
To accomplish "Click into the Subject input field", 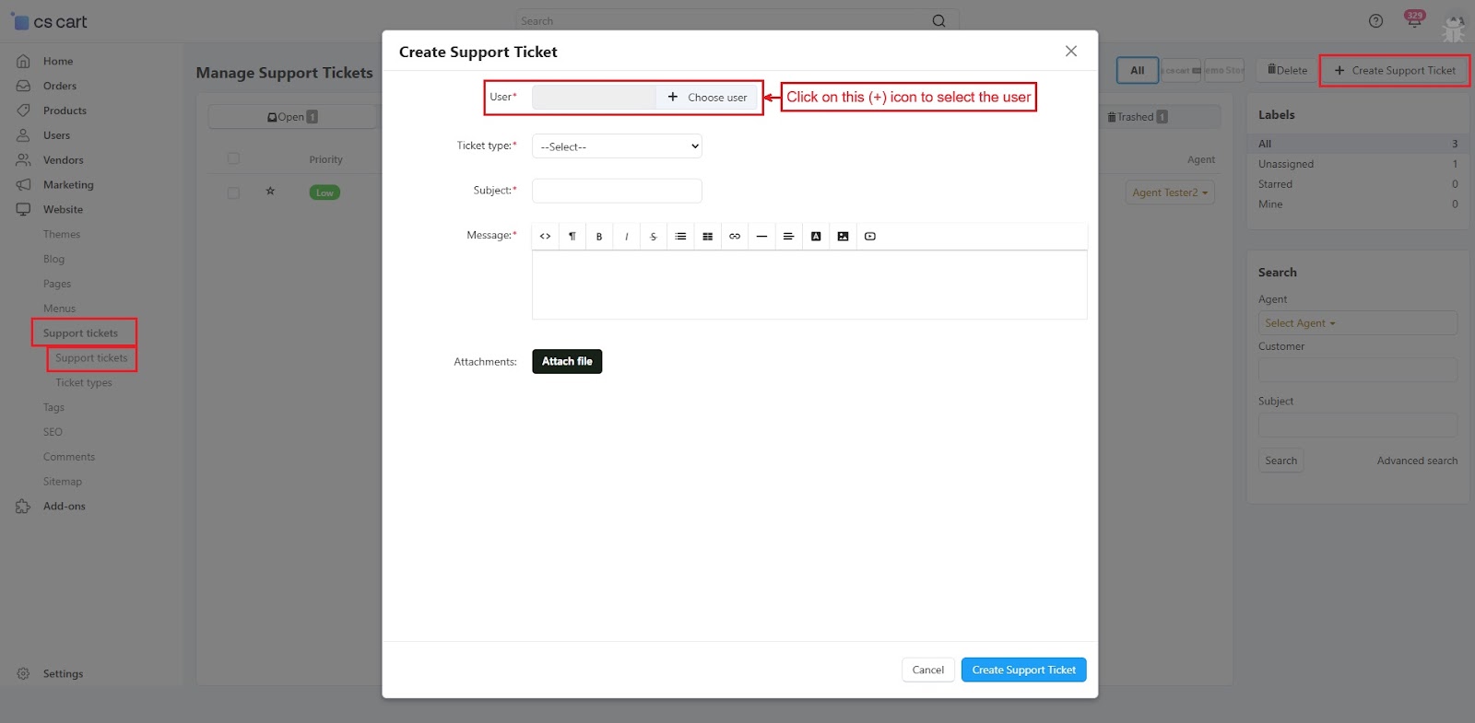I will tap(617, 191).
